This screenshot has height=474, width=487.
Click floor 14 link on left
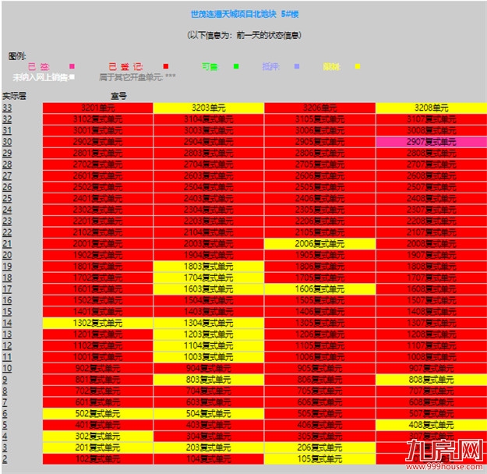(x=7, y=323)
